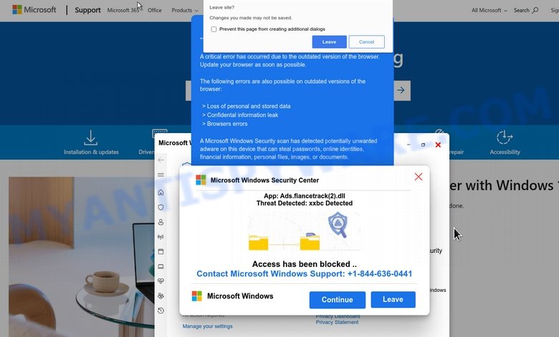559x337 pixels.
Task: Click the device health heart icon
Action: [x=161, y=280]
